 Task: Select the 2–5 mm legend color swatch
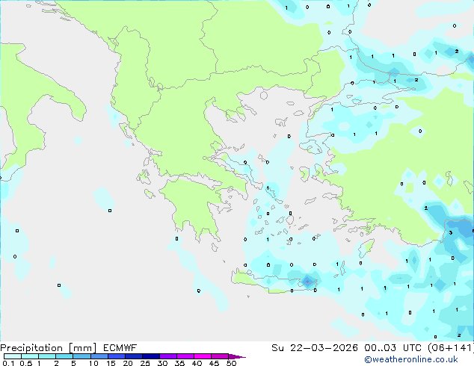[64, 356]
